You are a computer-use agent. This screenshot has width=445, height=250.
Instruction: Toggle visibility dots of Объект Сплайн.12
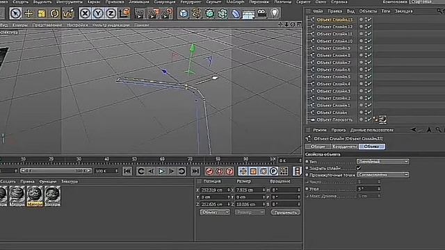(x=366, y=26)
